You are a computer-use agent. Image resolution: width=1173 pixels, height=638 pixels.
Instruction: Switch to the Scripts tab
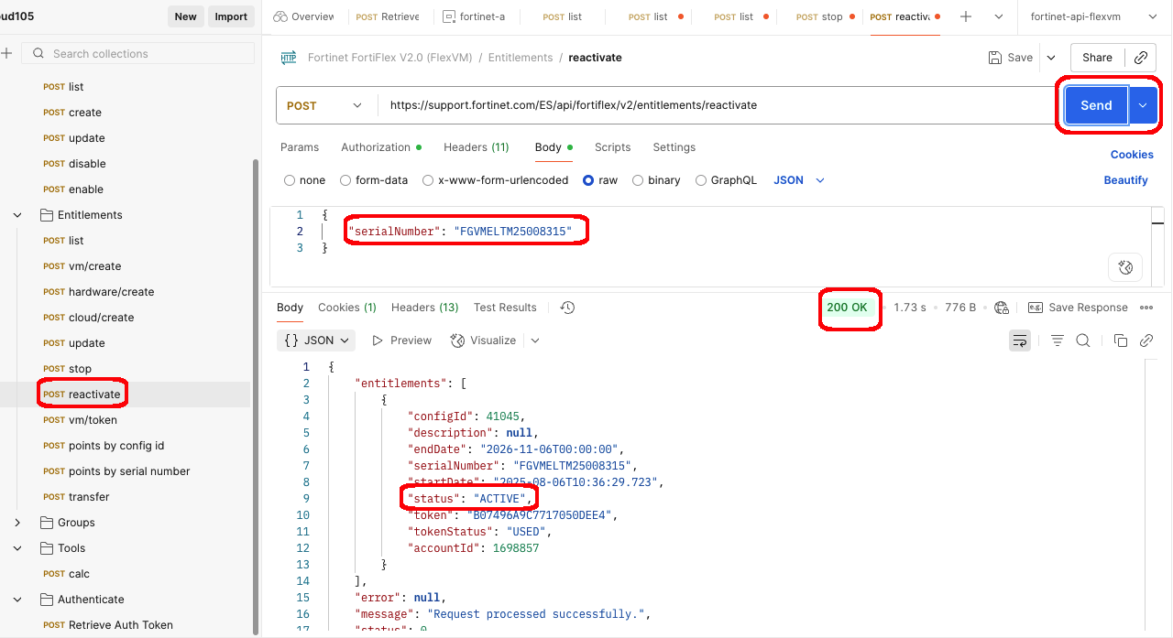coord(612,147)
